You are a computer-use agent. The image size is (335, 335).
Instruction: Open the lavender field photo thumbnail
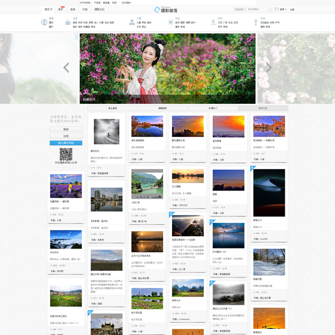pos(66,186)
